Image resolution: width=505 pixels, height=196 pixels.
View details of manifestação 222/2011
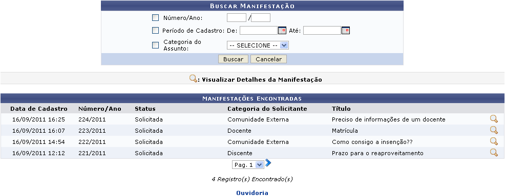coord(494,141)
